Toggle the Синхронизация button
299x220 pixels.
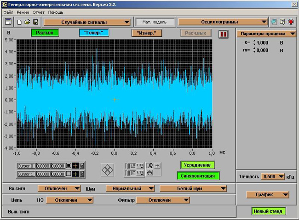198,176
